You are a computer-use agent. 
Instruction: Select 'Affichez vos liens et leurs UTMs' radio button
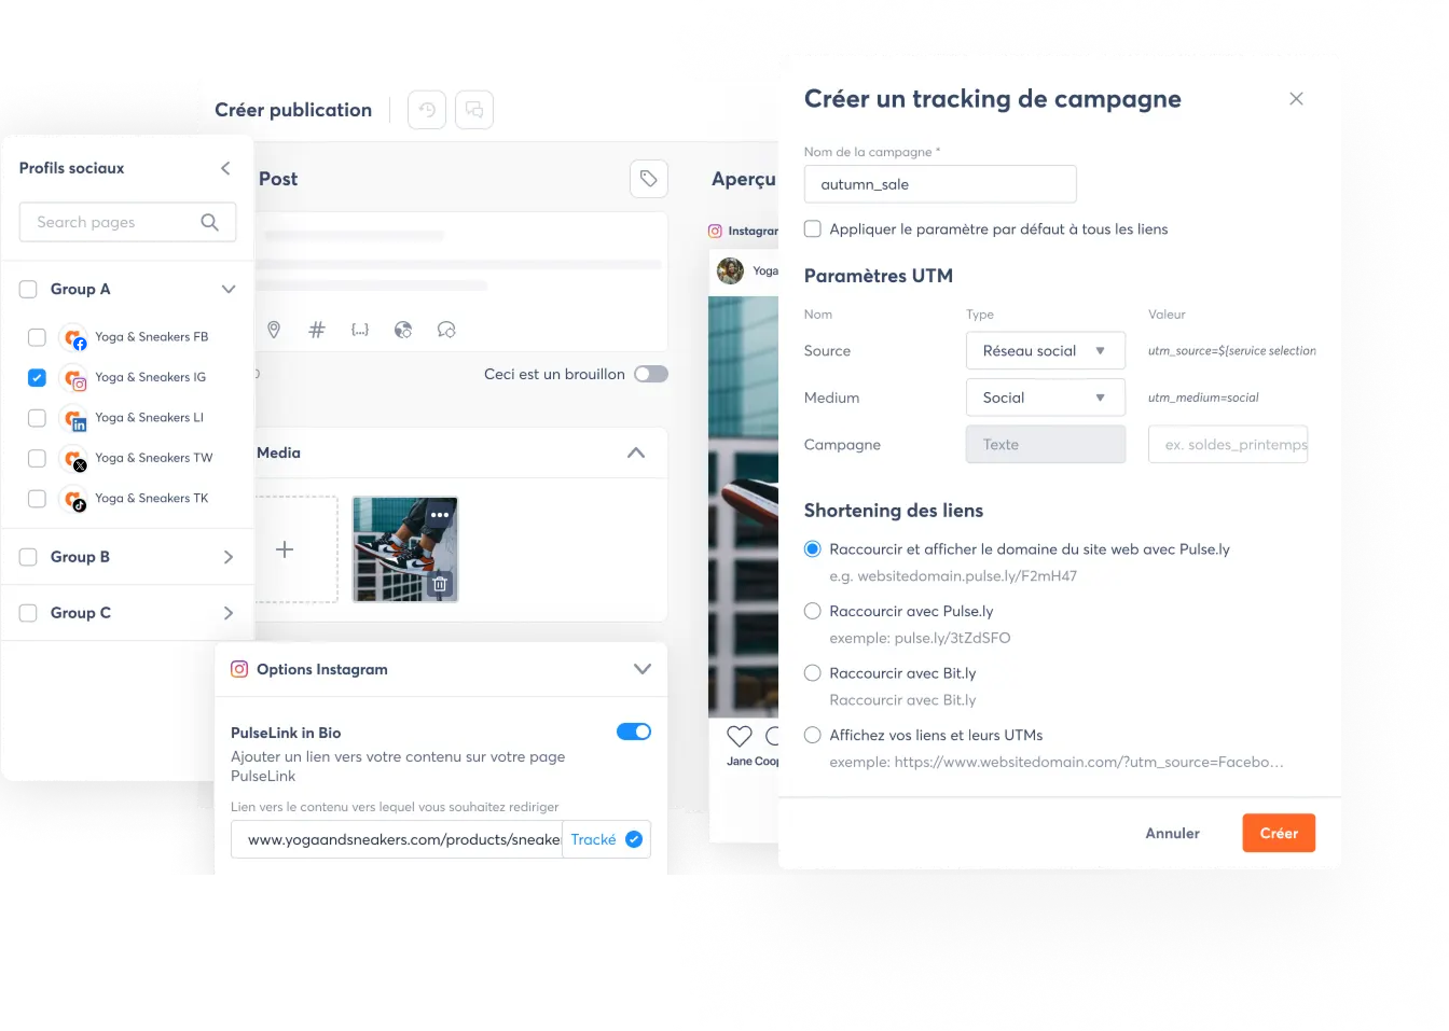point(812,734)
